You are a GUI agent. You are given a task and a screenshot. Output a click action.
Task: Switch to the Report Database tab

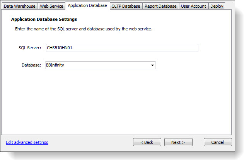pyautogui.click(x=160, y=6)
